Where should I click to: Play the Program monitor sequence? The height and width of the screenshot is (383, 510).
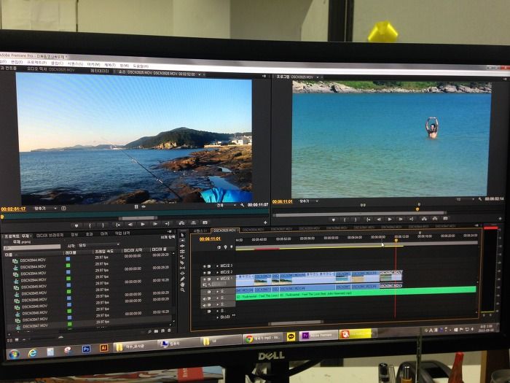click(390, 219)
